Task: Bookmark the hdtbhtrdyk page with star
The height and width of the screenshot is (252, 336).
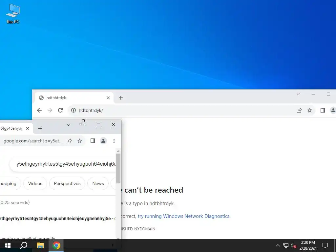Action: coord(310,110)
